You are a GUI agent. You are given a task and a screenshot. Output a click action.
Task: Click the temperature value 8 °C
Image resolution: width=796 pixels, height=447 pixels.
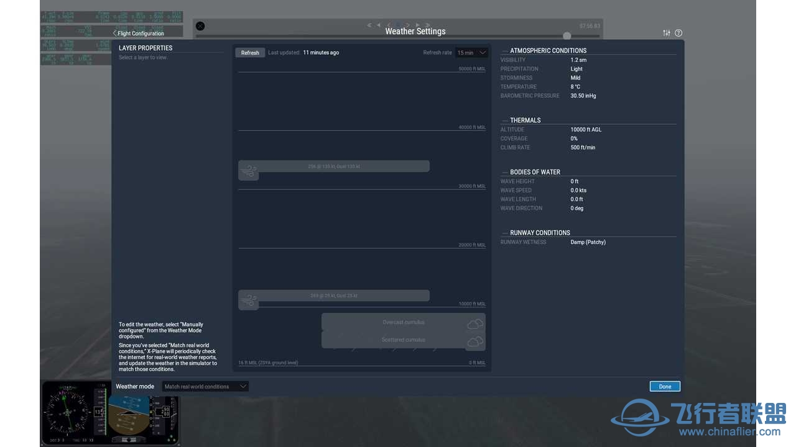[575, 87]
